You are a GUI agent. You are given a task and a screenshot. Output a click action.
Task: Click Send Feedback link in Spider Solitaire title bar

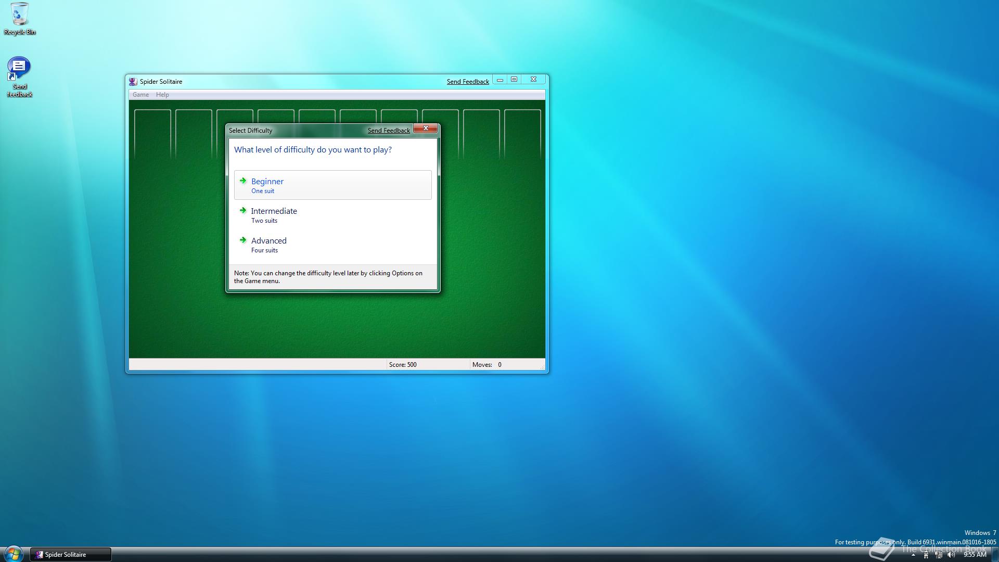coord(468,82)
